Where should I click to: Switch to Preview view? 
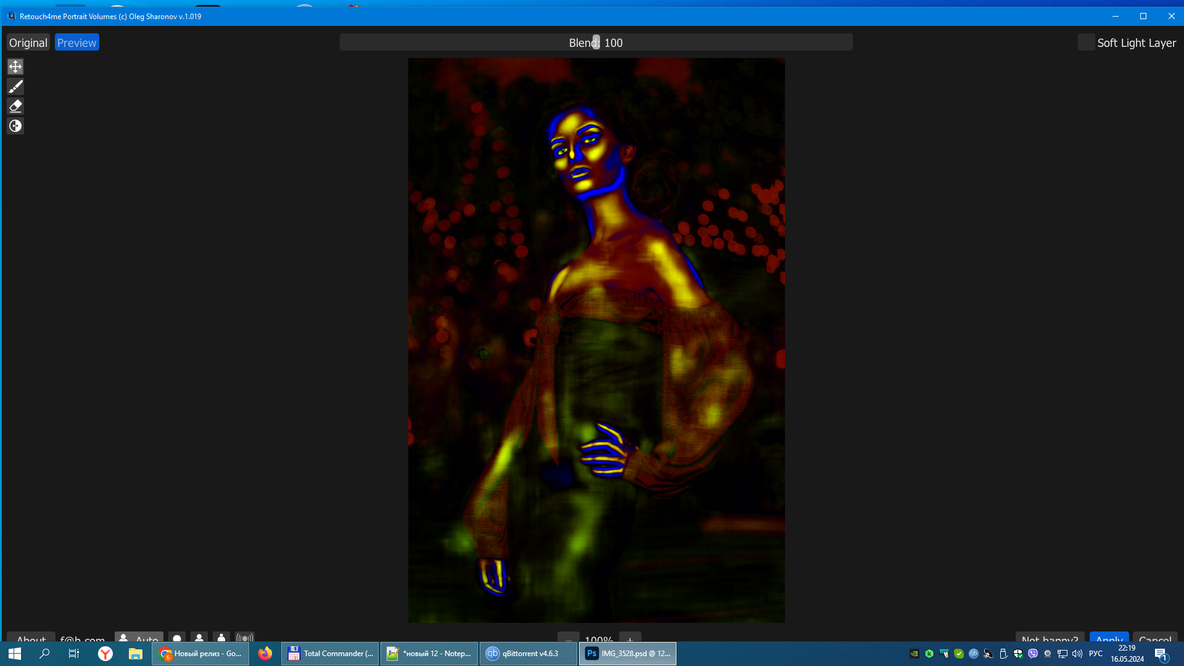pos(77,43)
